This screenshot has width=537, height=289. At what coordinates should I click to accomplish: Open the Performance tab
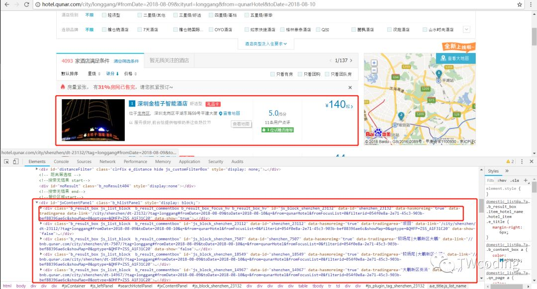pos(135,162)
